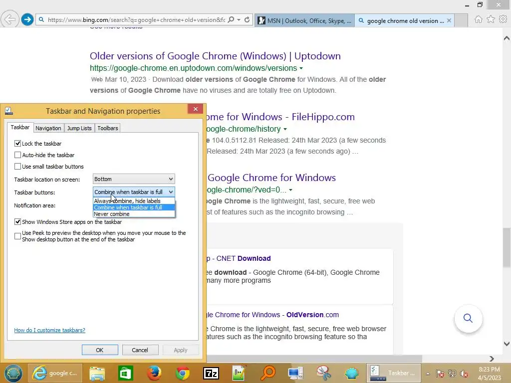
Task: Open 7-Zip from taskbar
Action: click(x=211, y=373)
